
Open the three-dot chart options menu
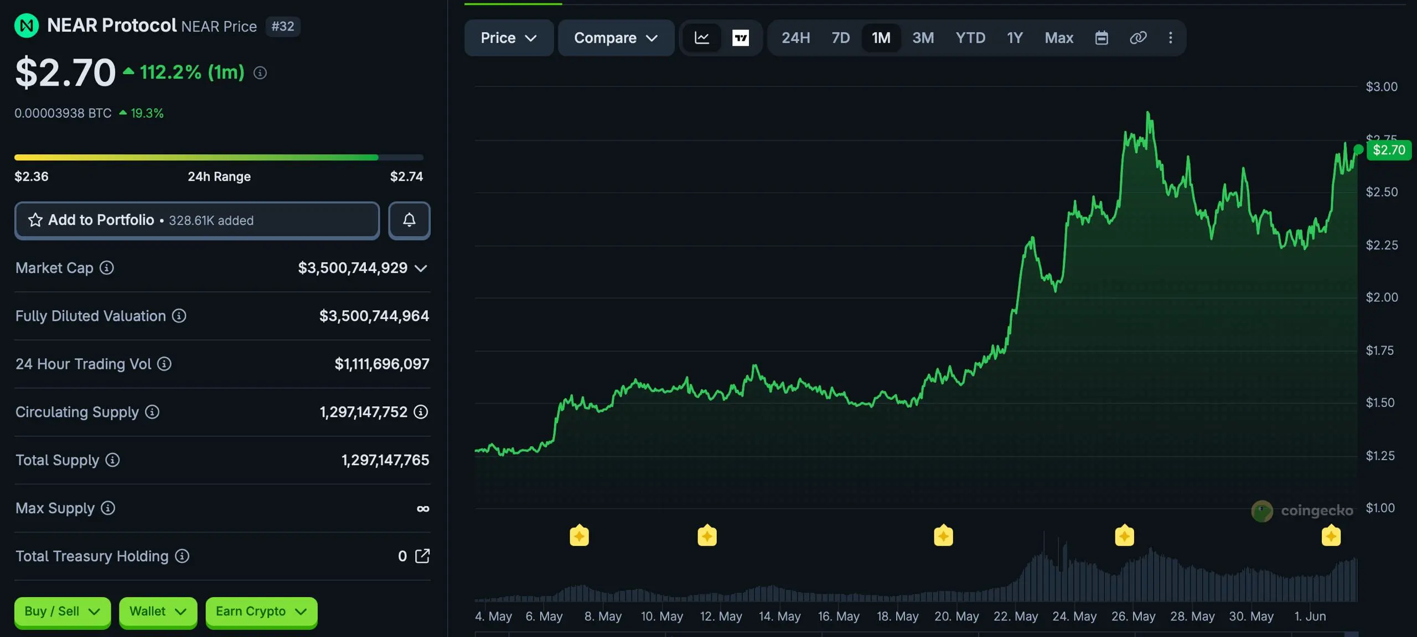(1170, 38)
